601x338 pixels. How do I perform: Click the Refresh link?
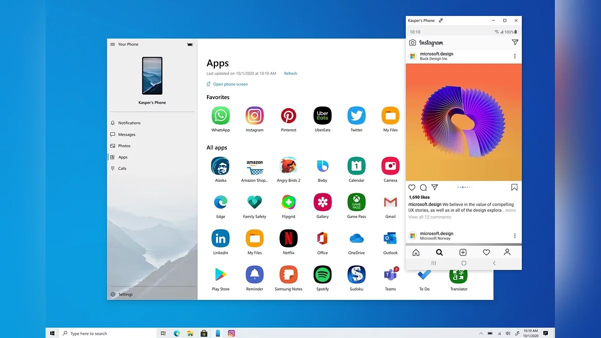(x=290, y=73)
